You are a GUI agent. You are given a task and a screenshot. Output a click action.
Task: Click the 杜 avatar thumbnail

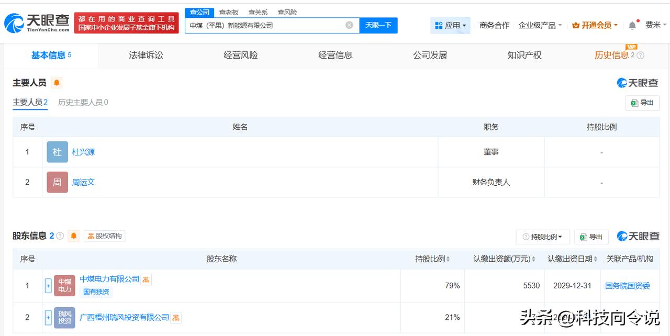coord(58,152)
